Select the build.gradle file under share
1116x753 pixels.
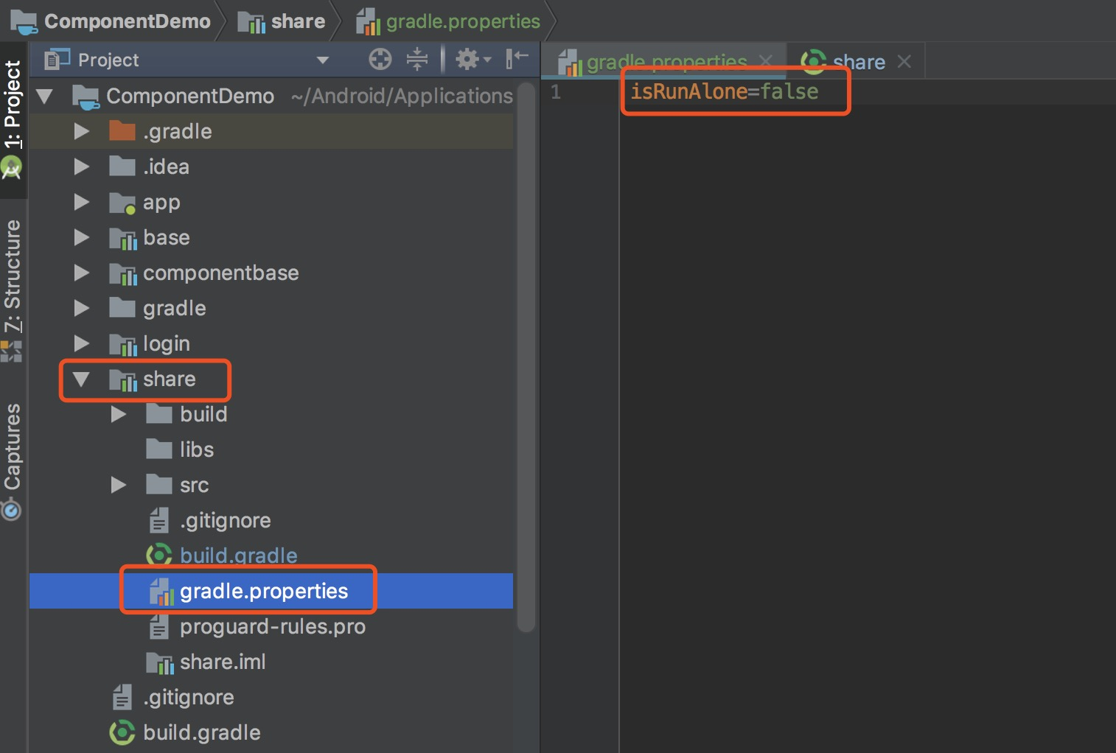coord(238,556)
